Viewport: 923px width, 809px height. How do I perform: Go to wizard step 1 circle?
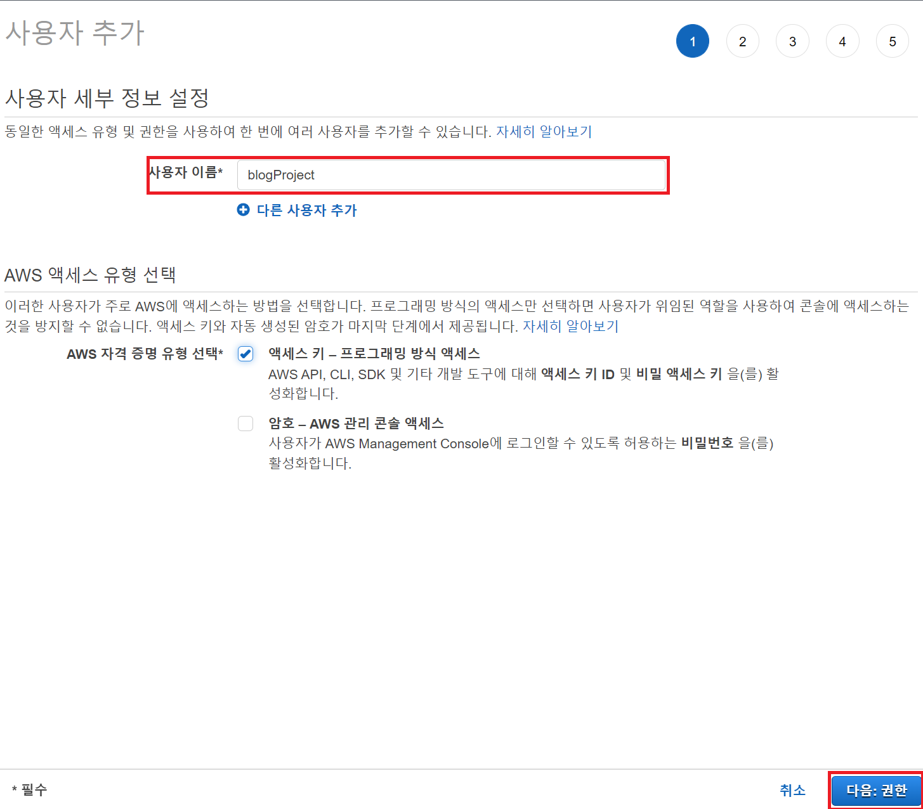(x=693, y=41)
